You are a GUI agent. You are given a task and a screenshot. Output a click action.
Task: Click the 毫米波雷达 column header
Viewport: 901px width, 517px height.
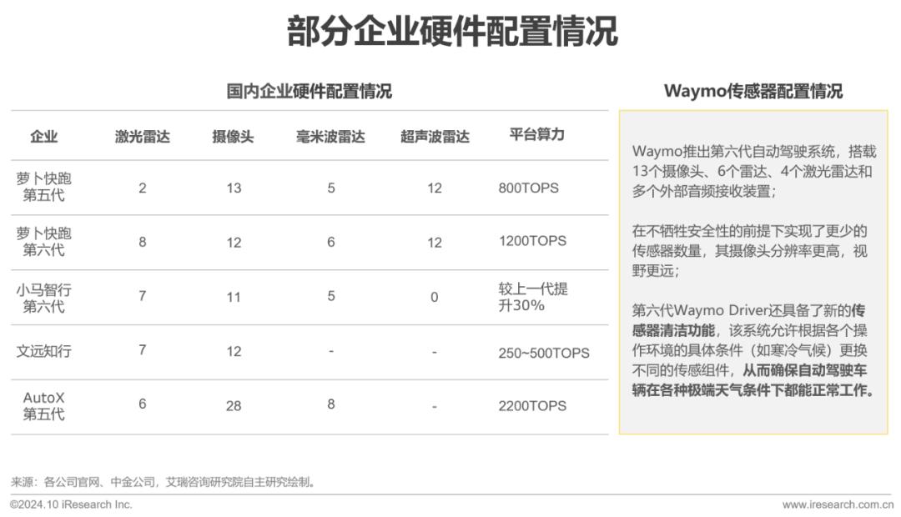330,136
